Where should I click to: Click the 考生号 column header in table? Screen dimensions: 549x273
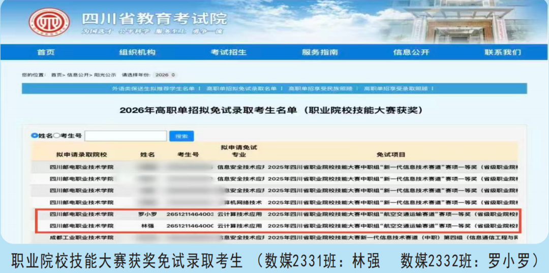coord(188,154)
